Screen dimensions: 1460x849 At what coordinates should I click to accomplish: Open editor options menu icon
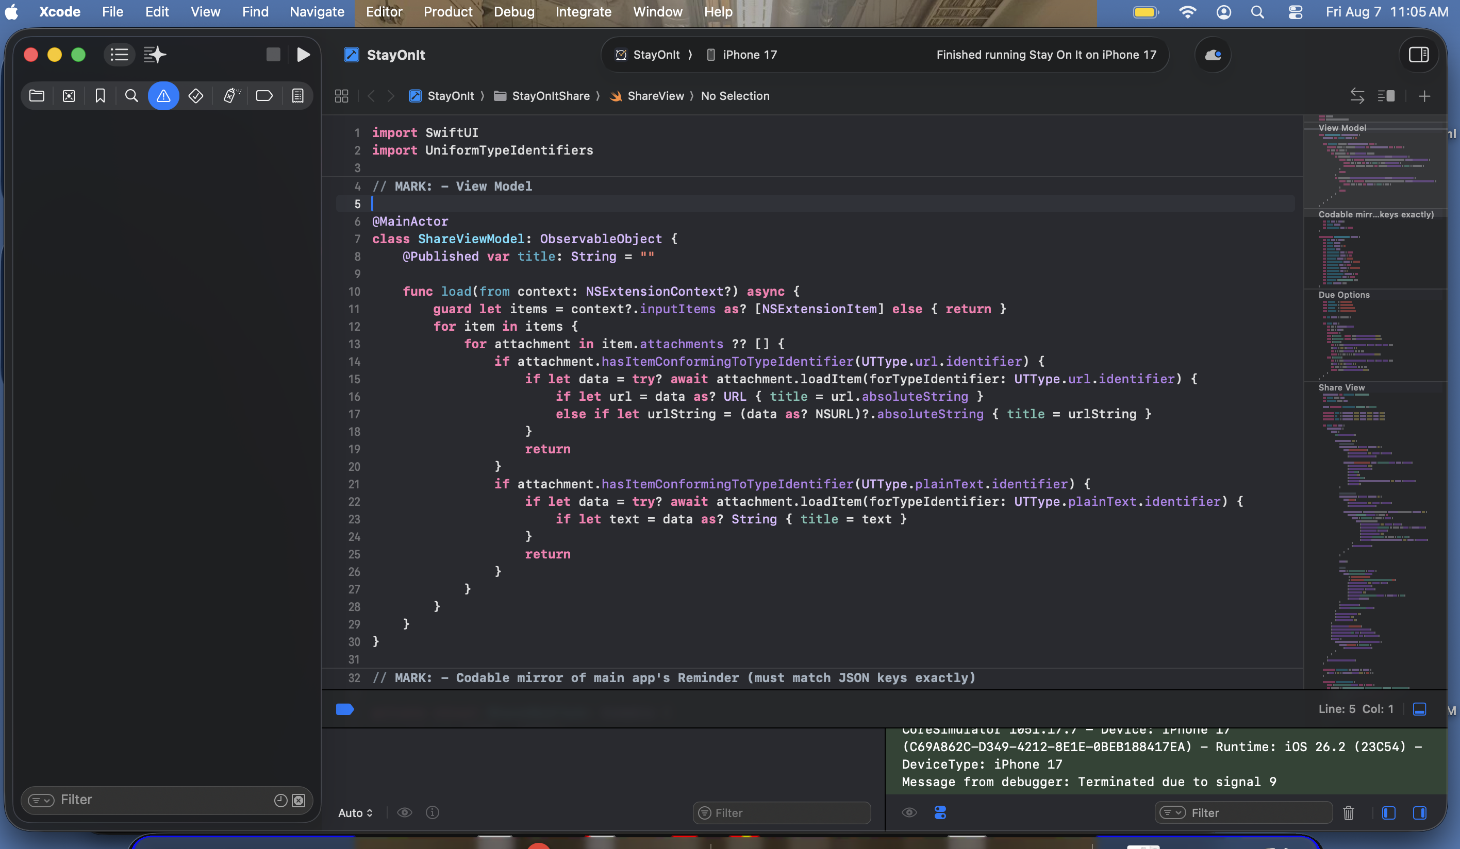tap(1386, 96)
